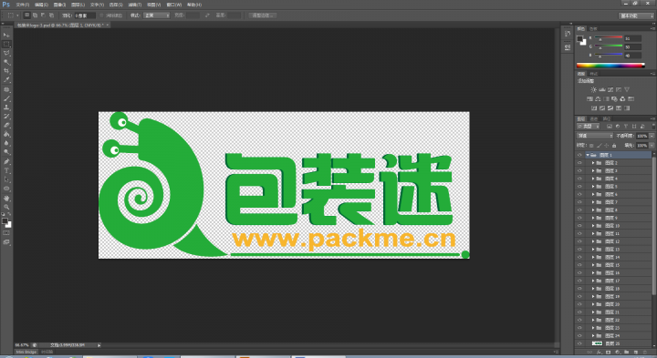This screenshot has height=358, width=657.
Task: Toggle Quick Mask mode in toolbox
Action: pos(6,233)
